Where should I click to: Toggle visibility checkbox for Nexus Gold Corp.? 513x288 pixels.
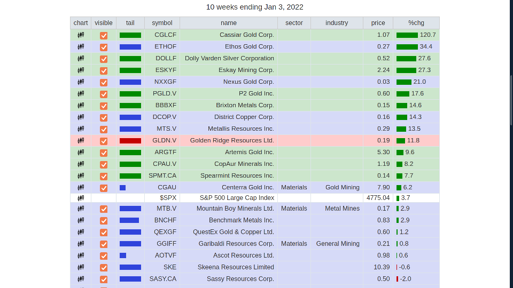[104, 82]
